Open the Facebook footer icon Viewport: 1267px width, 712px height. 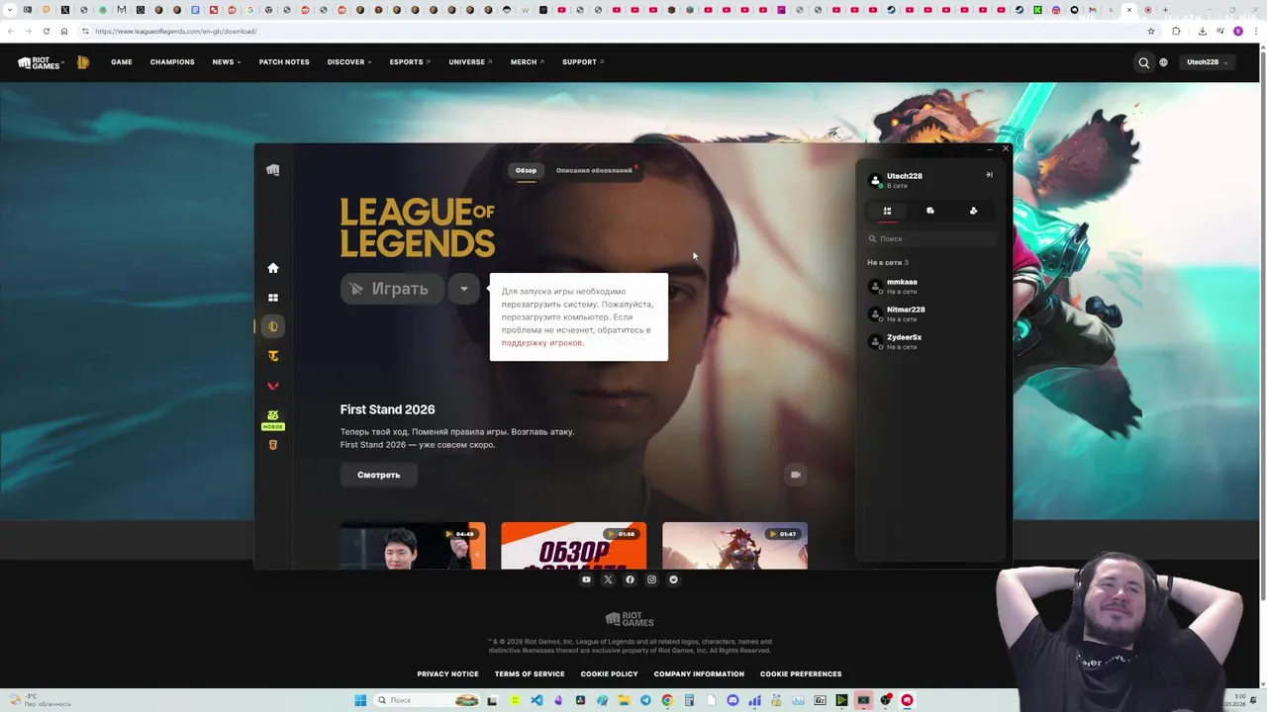click(x=630, y=579)
